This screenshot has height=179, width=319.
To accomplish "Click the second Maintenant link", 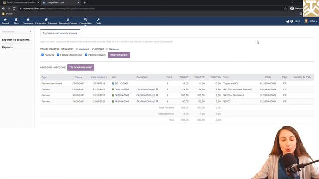I will (x=114, y=49).
